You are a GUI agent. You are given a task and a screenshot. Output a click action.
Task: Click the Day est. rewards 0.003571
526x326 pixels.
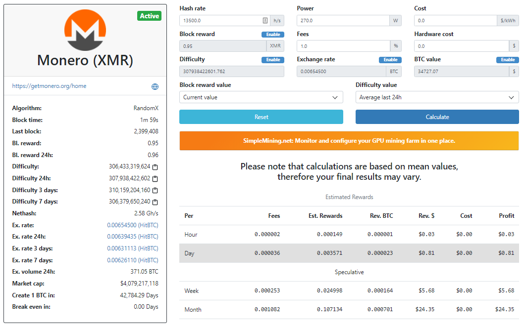pos(329,253)
